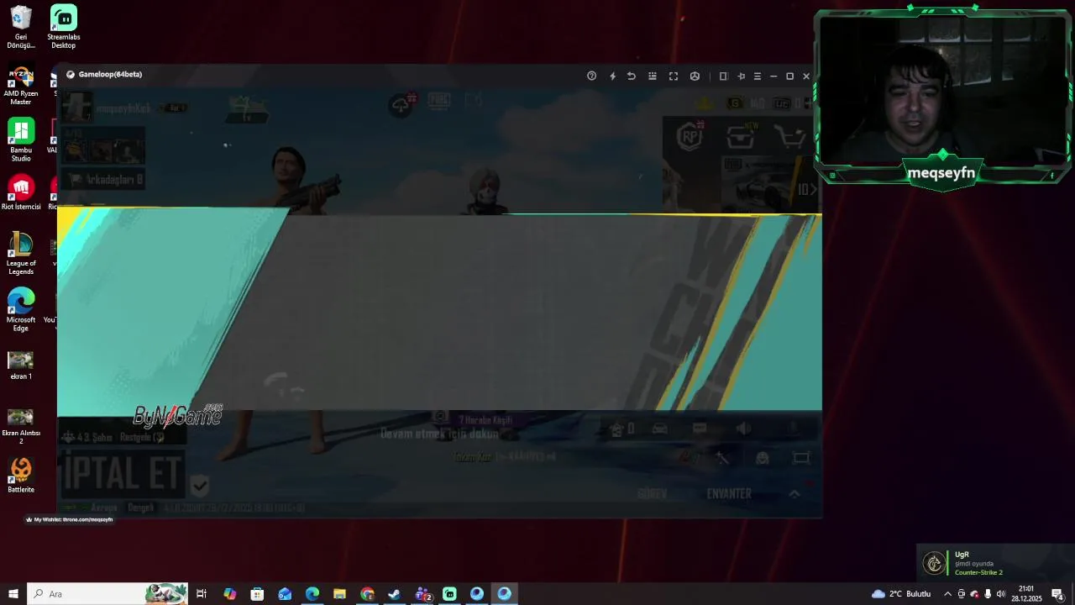This screenshot has height=605, width=1075.
Task: Open the 2°C Bulutlu weather widget
Action: point(901,594)
